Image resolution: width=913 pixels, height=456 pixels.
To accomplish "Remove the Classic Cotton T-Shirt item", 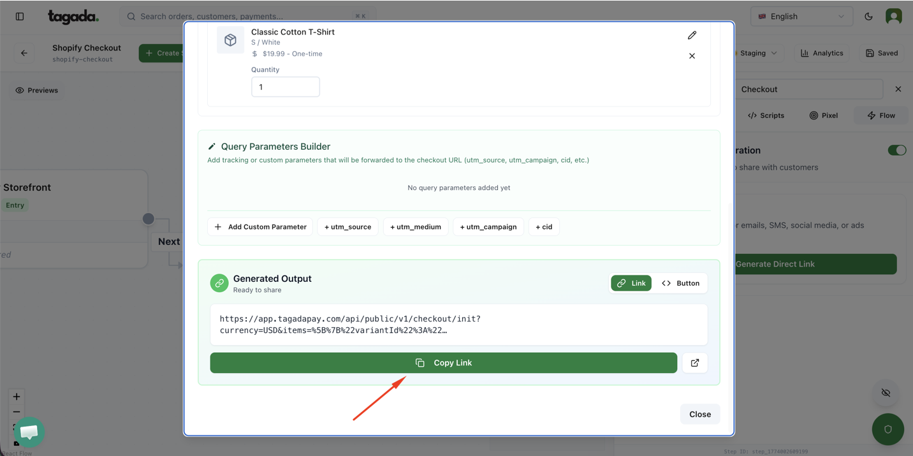I will [x=692, y=56].
